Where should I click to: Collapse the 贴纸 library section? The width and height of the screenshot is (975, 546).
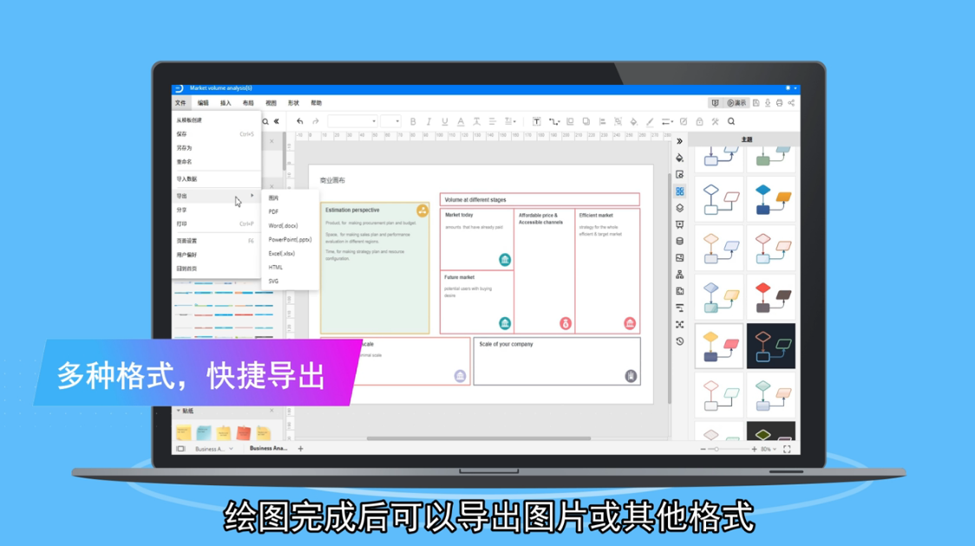point(179,411)
